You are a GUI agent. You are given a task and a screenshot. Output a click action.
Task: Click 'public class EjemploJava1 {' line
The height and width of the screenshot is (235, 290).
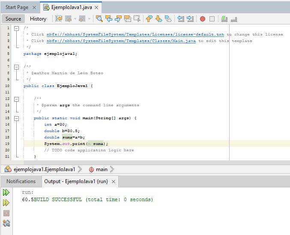58,86
